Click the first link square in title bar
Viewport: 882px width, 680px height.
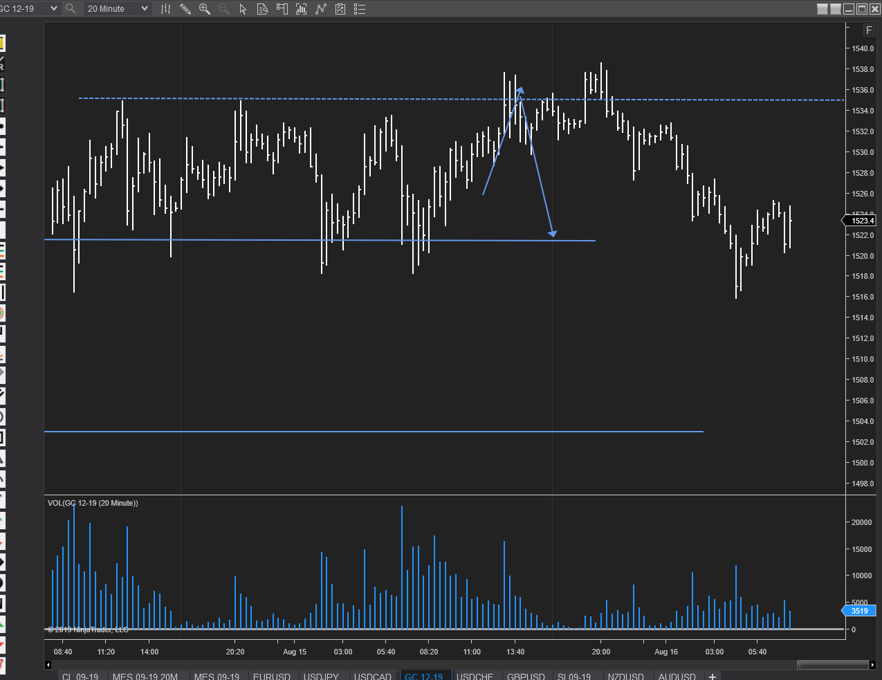[823, 9]
